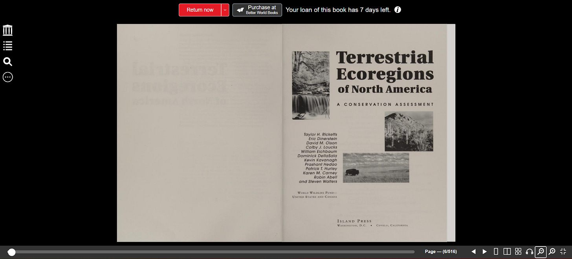The width and height of the screenshot is (572, 259).
Task: Open the search inside book magnifier
Action: pos(7,62)
